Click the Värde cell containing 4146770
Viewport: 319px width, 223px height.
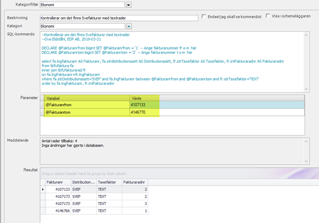144,113
